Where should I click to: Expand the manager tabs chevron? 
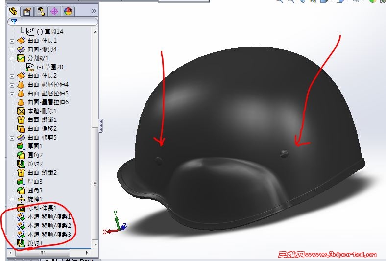94,11
